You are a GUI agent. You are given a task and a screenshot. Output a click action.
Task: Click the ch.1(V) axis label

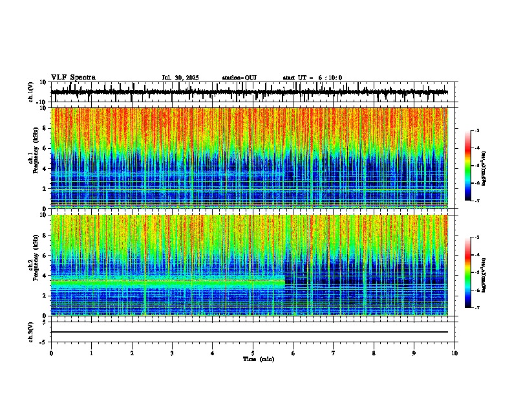31,92
